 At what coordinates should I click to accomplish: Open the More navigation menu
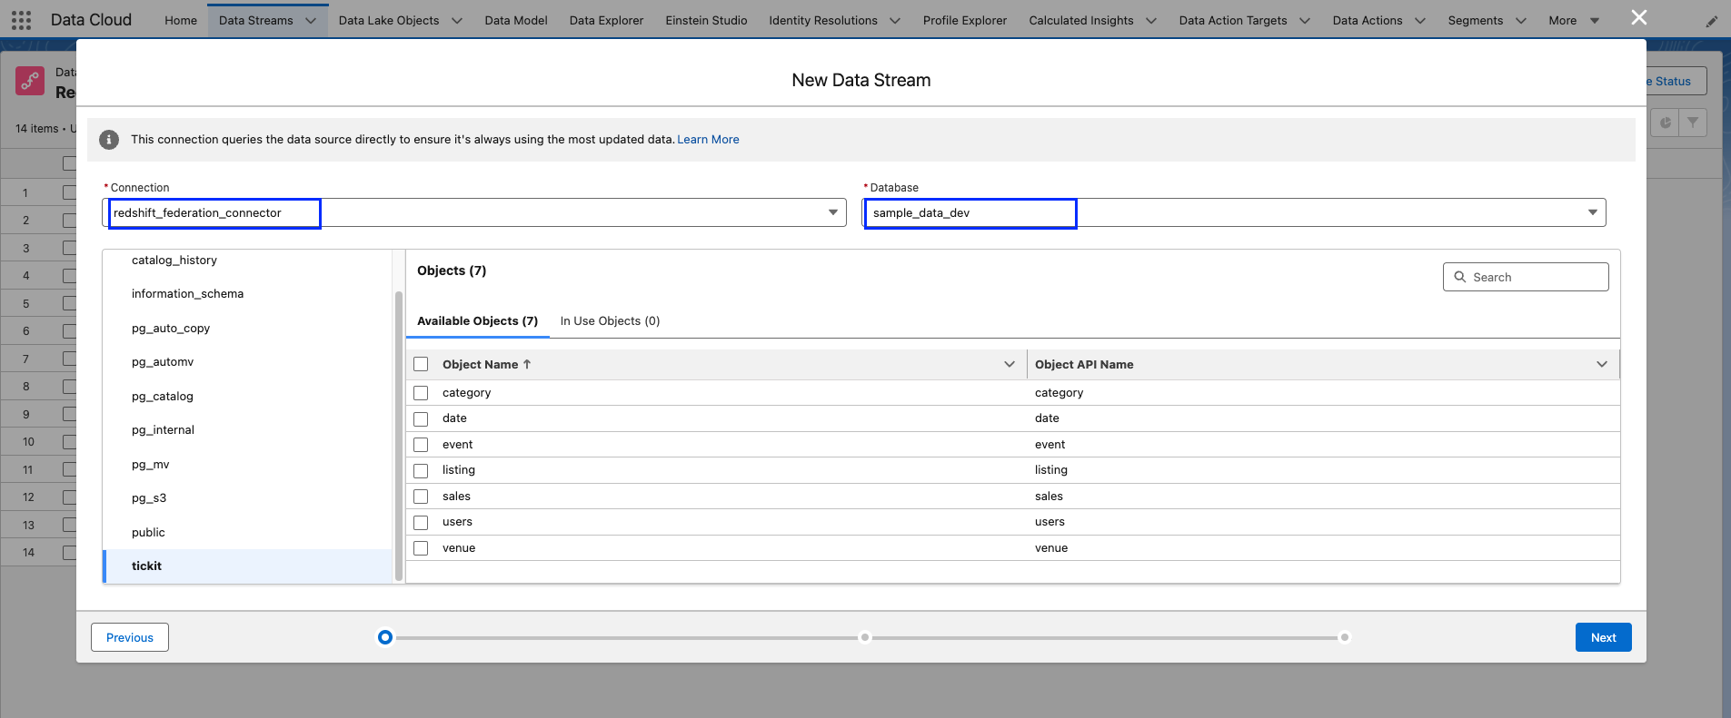[x=1574, y=20]
